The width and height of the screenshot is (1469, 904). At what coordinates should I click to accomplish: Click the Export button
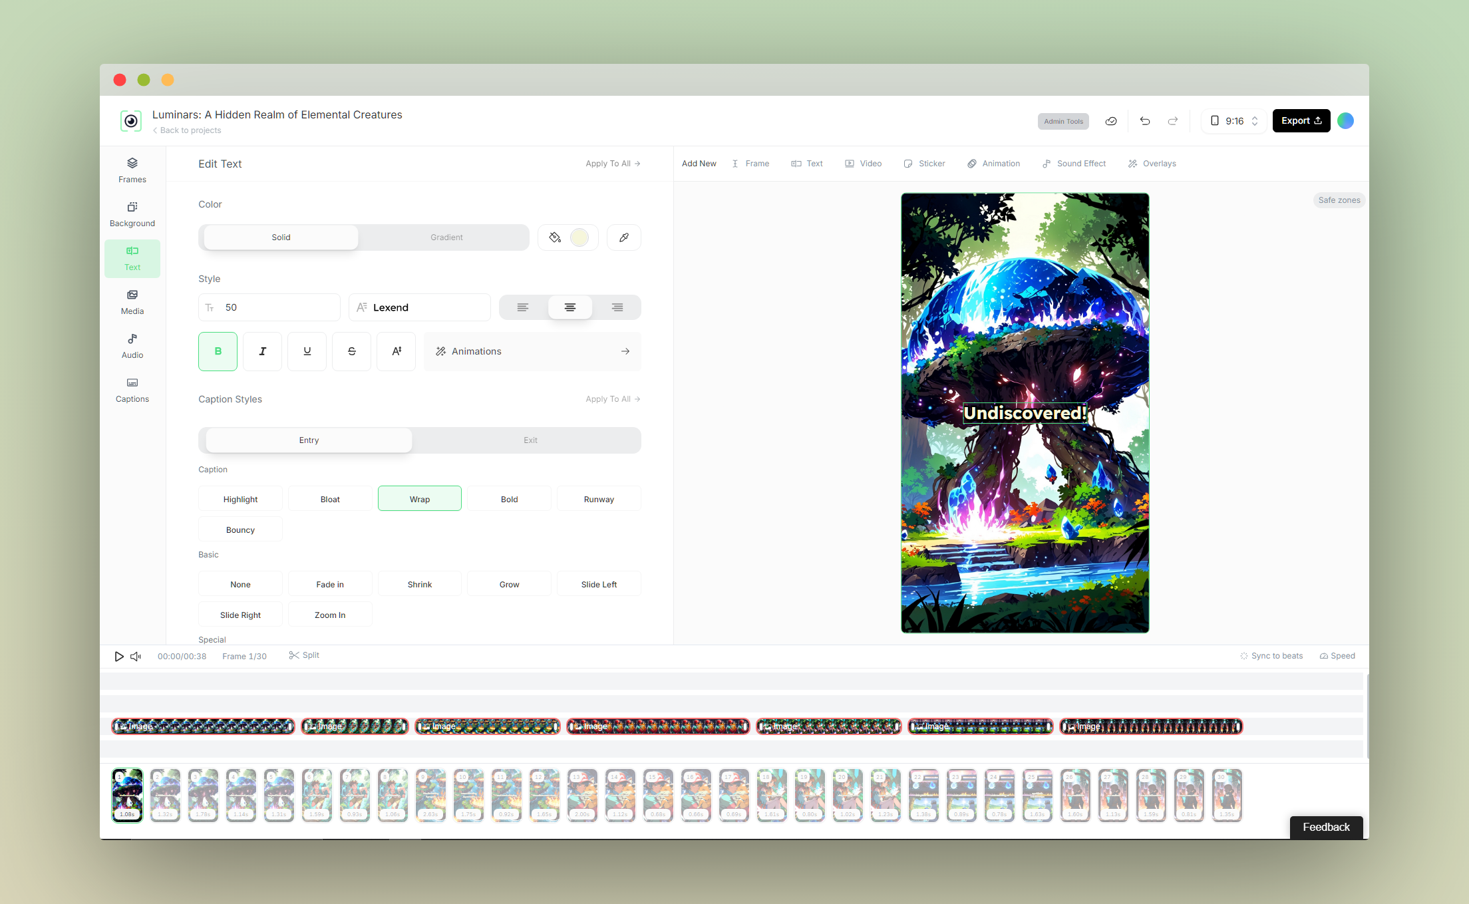[x=1301, y=120]
